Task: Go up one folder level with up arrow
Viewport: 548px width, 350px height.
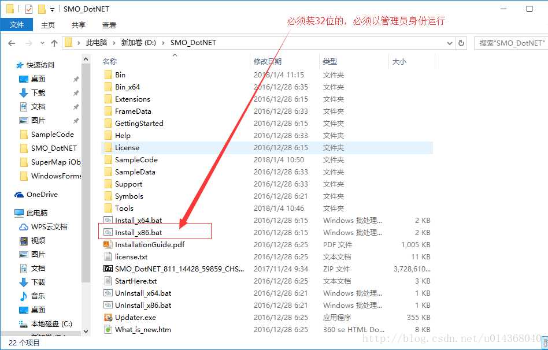Action: 54,43
